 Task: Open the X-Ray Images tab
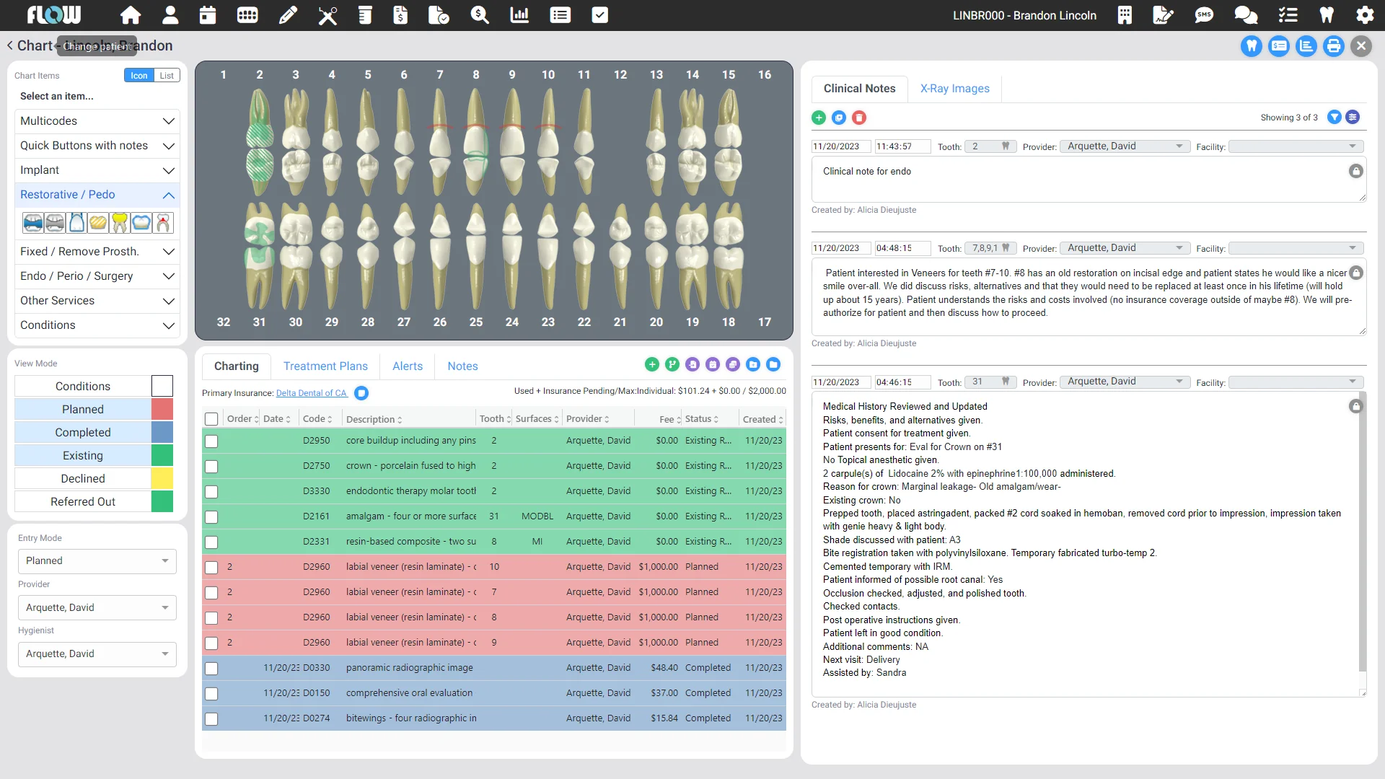coord(954,89)
